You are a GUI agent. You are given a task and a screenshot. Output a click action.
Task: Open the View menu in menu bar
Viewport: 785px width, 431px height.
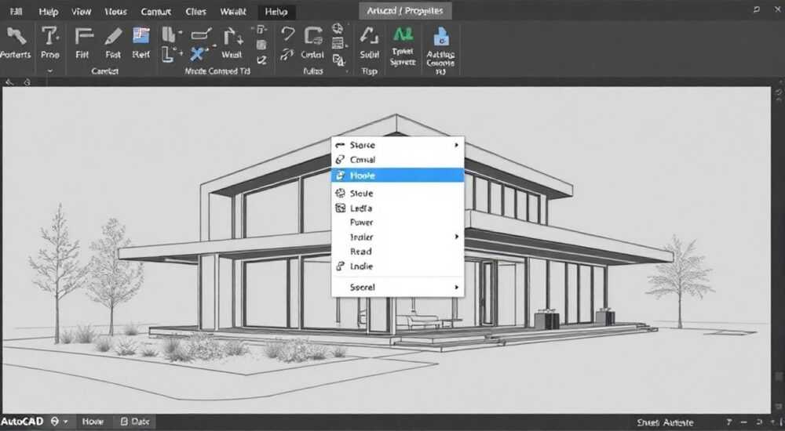(81, 12)
